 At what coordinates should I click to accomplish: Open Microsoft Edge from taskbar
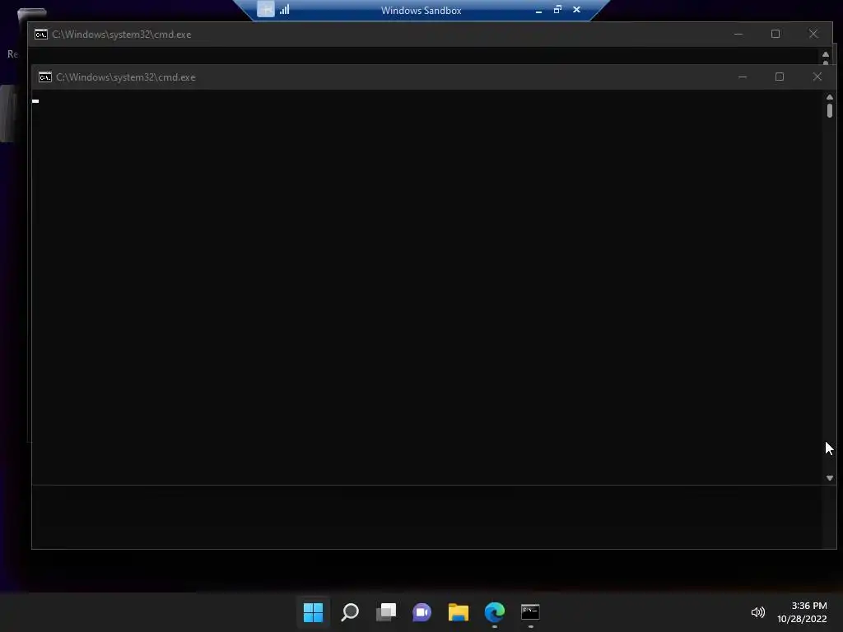click(x=495, y=612)
